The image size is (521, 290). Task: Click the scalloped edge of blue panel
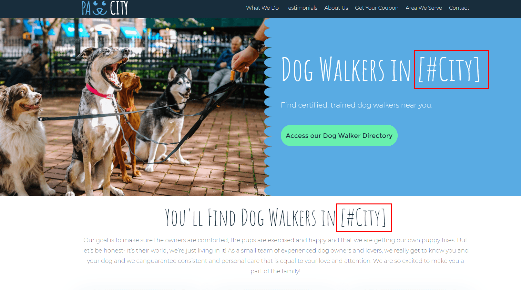269,107
